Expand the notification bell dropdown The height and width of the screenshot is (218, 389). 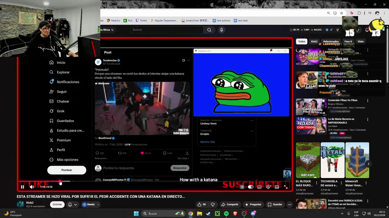[72, 204]
